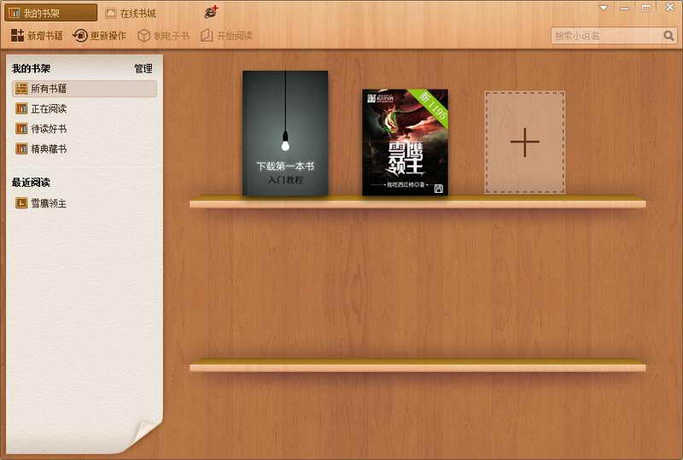683x460 pixels.
Task: Maximize the reader window
Action: click(646, 8)
